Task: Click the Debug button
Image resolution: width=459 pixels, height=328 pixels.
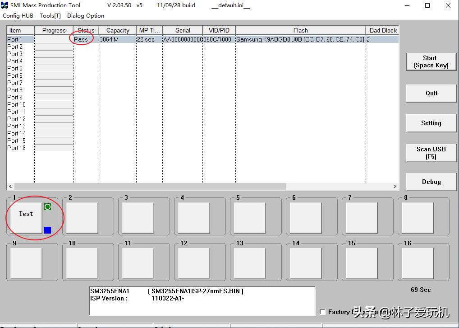Action: tap(431, 182)
